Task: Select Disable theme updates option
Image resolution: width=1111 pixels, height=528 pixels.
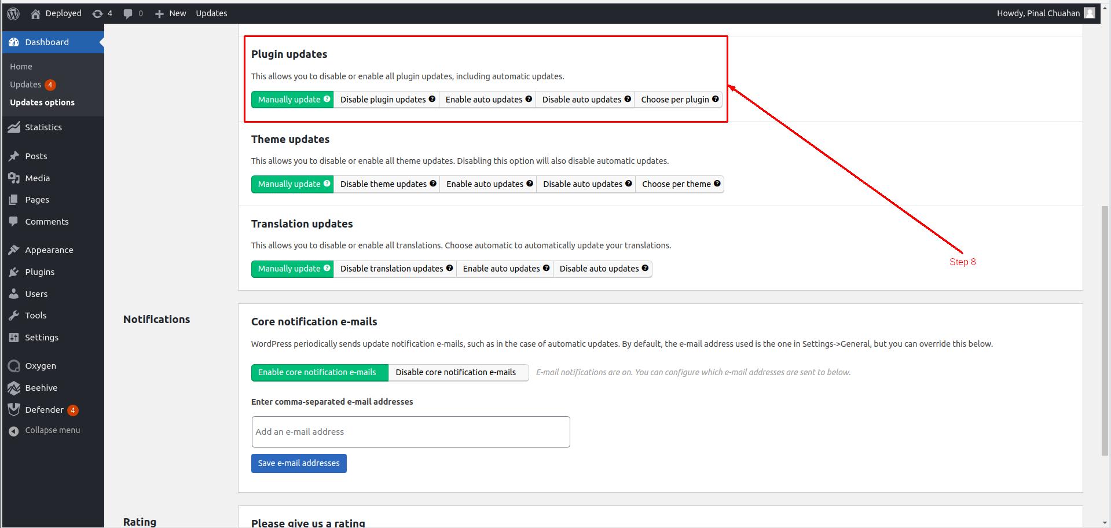Action: click(x=387, y=184)
